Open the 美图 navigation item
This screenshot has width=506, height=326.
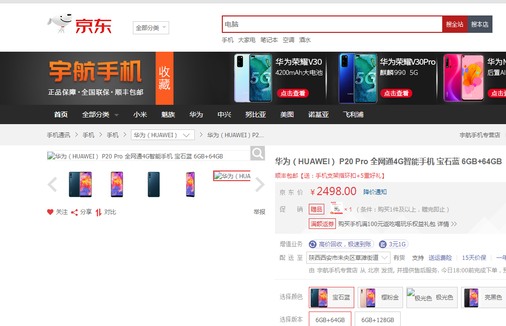point(287,114)
